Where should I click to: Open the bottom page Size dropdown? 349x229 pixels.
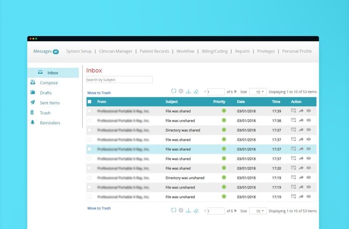click(258, 211)
